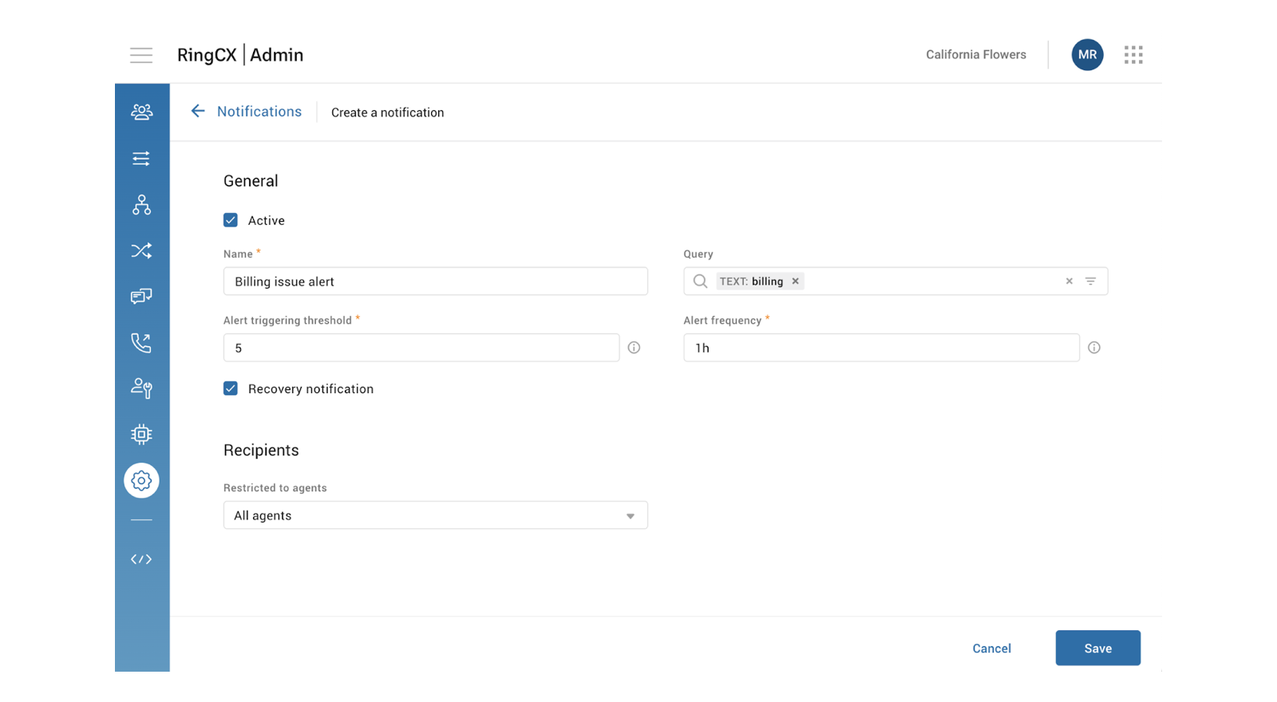Disable the Recovery notification checkbox
Viewport: 1277px width, 702px height.
tap(231, 388)
